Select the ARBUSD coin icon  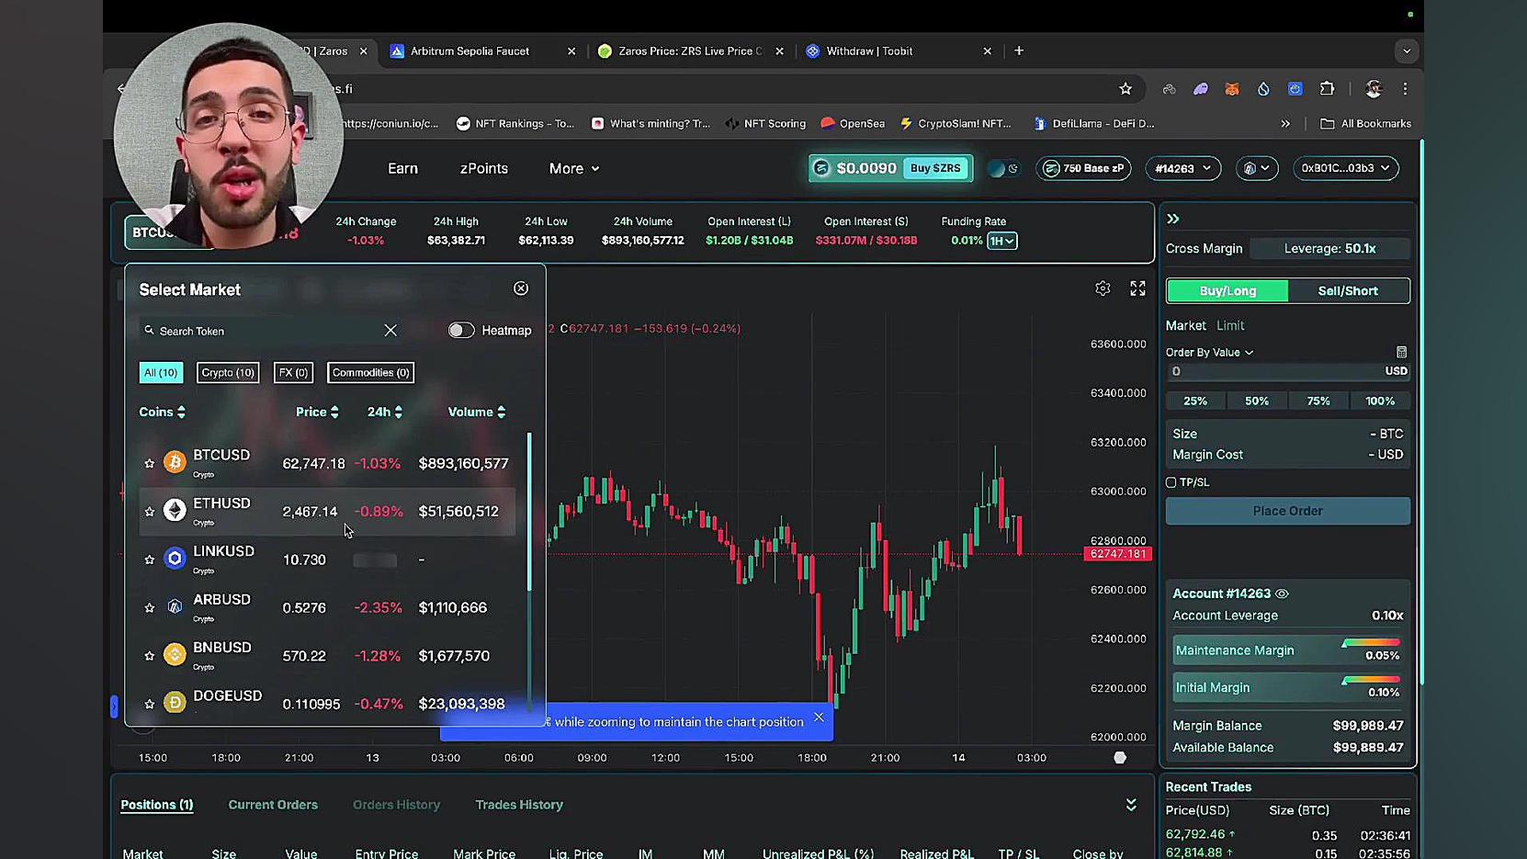pos(175,606)
